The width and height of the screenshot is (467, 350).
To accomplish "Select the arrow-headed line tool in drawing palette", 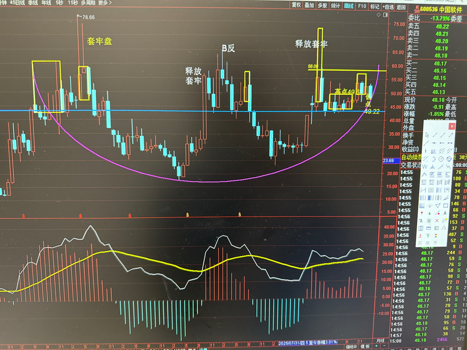I will click(451, 135).
